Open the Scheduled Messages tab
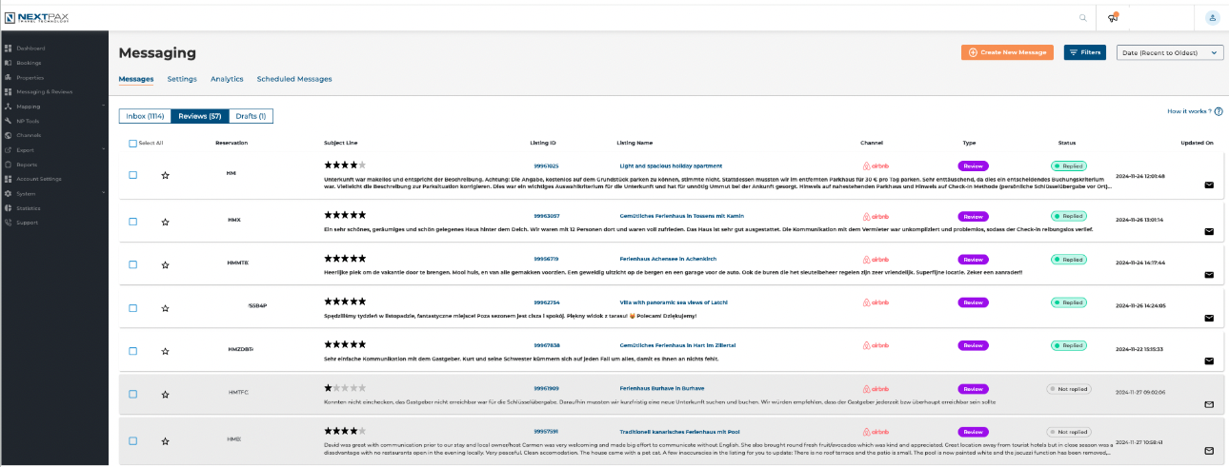This screenshot has height=467, width=1229. 294,79
